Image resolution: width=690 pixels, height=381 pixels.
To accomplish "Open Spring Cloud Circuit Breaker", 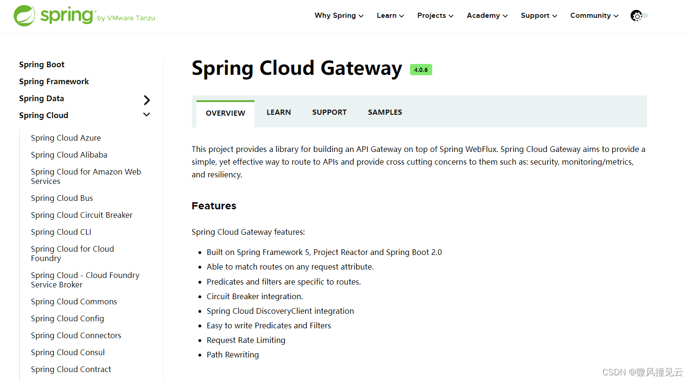I will 82,215.
